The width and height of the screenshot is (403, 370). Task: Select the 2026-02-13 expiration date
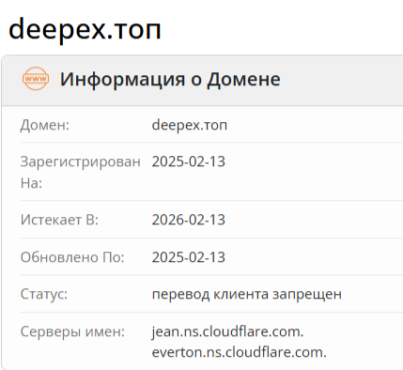pyautogui.click(x=189, y=220)
